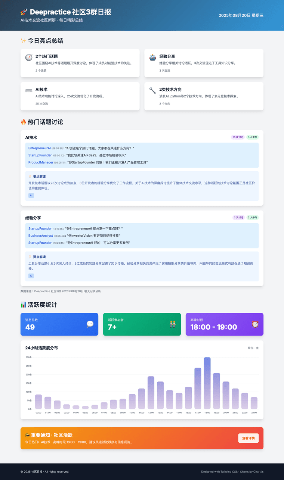
Task: Click the 05:00 bar in activity chart
Action: click(x=85, y=407)
